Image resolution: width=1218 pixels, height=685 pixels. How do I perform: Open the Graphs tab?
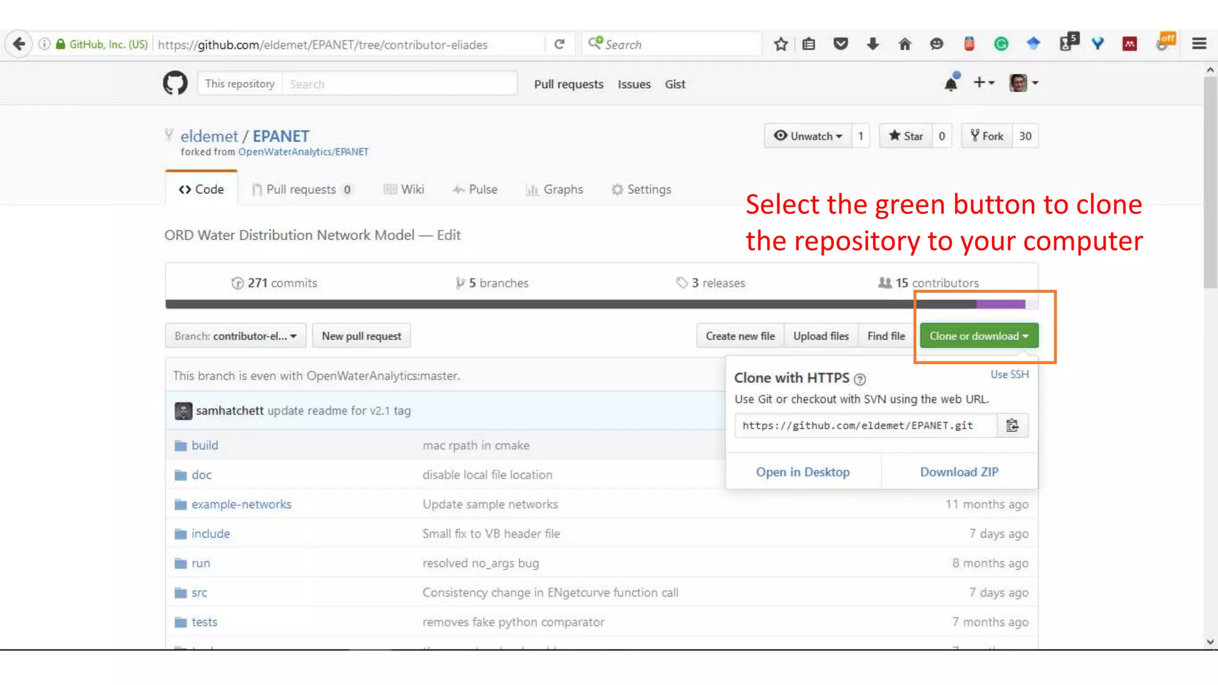554,190
